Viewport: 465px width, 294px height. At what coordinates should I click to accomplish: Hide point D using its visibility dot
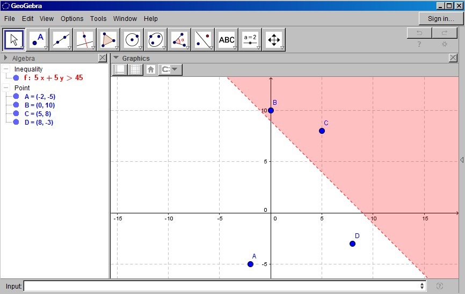(x=16, y=122)
